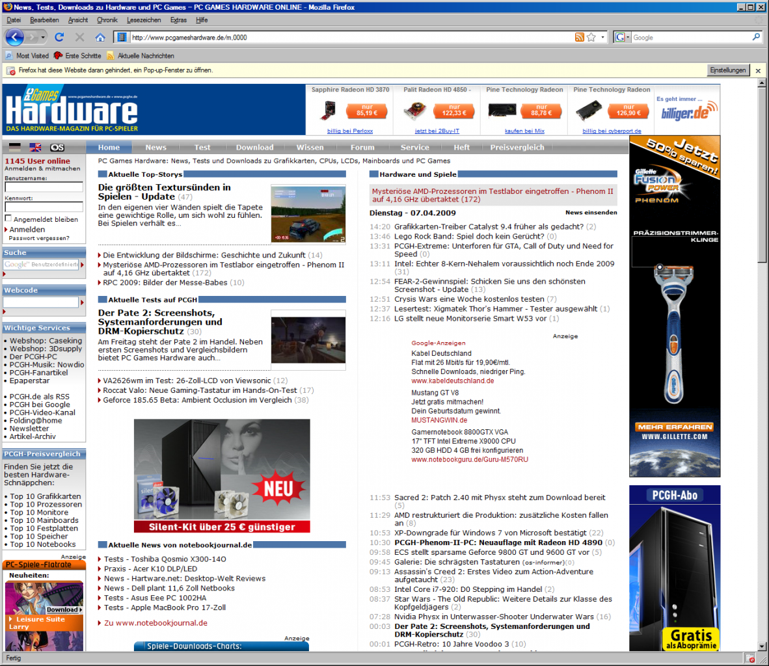769x666 pixels.
Task: Open the Preisvergleich site tab
Action: (x=517, y=147)
